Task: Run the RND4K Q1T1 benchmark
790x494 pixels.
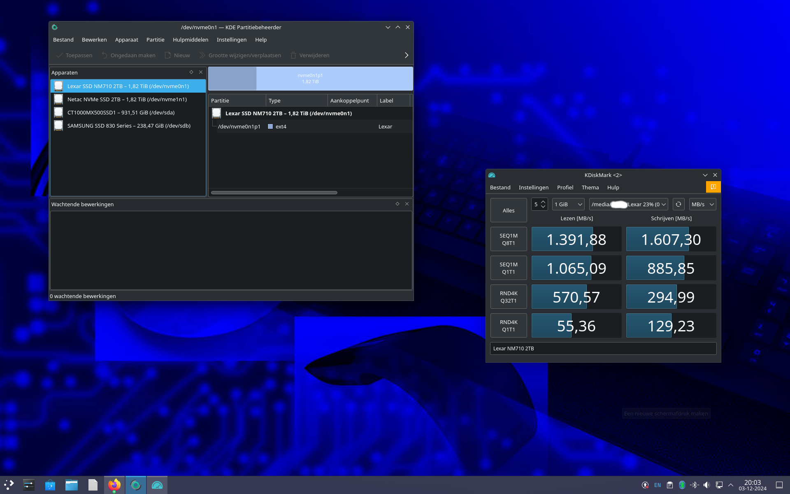Action: coord(509,326)
